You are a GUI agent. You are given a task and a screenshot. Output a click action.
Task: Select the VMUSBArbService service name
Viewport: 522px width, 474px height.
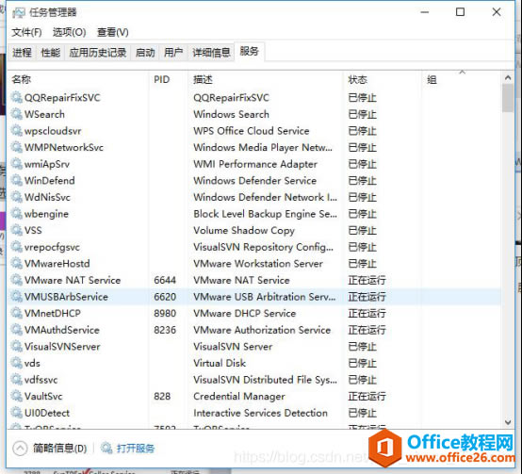click(66, 297)
